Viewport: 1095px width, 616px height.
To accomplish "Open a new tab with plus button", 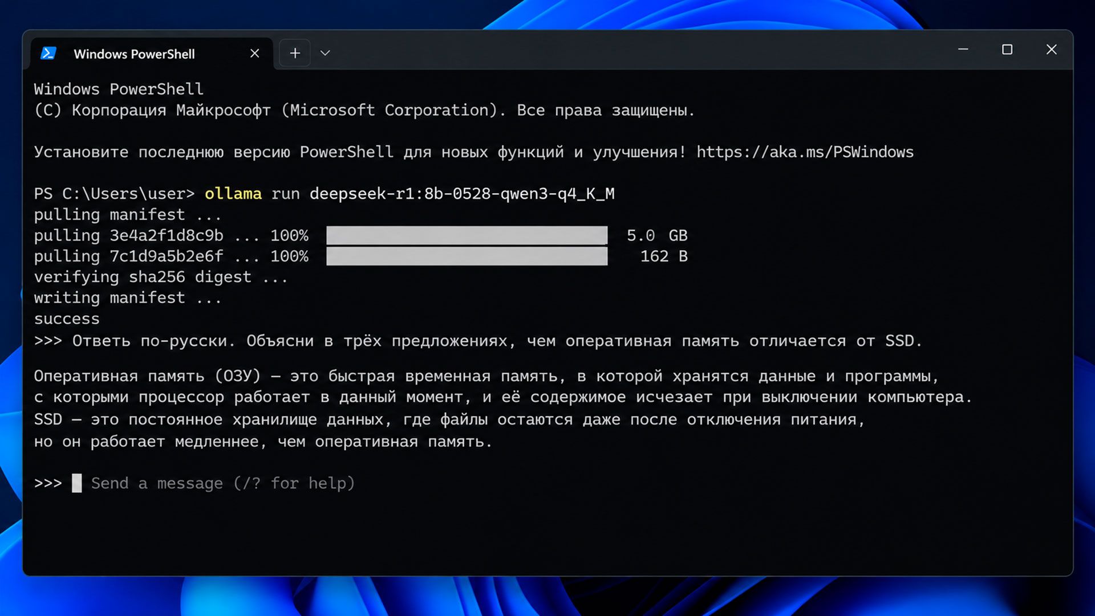I will pos(295,53).
